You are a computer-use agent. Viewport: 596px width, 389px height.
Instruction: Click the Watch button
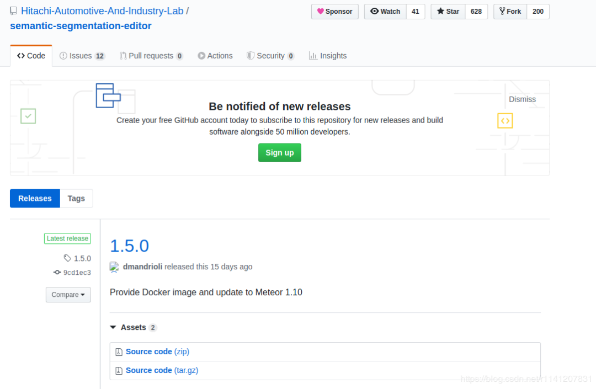pos(385,12)
